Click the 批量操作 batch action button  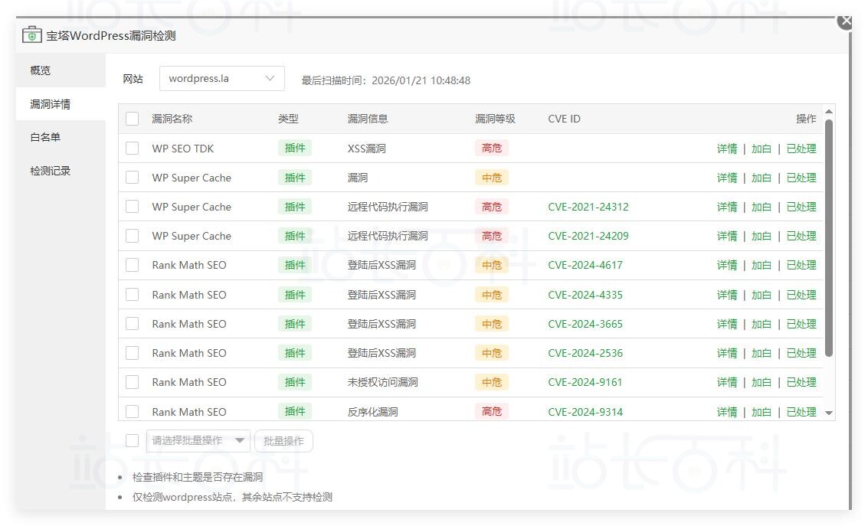[x=283, y=441]
